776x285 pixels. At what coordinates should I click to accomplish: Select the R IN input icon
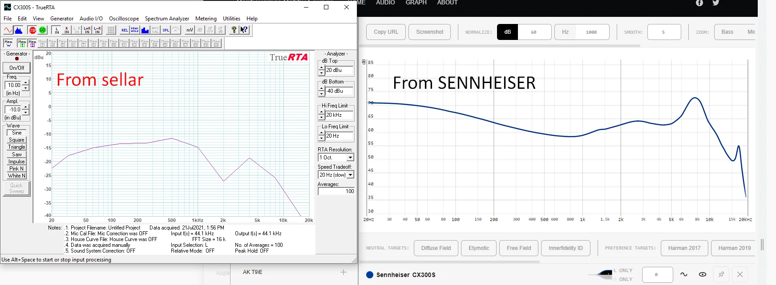click(x=66, y=30)
